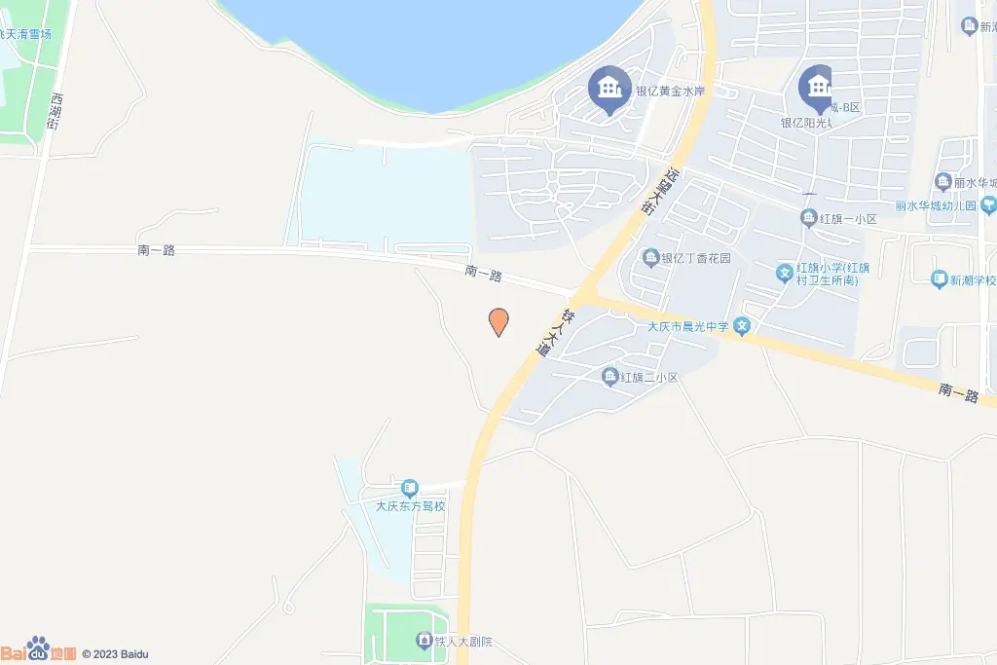
Task: Click the 银亿丁香花园 icon
Action: click(650, 257)
